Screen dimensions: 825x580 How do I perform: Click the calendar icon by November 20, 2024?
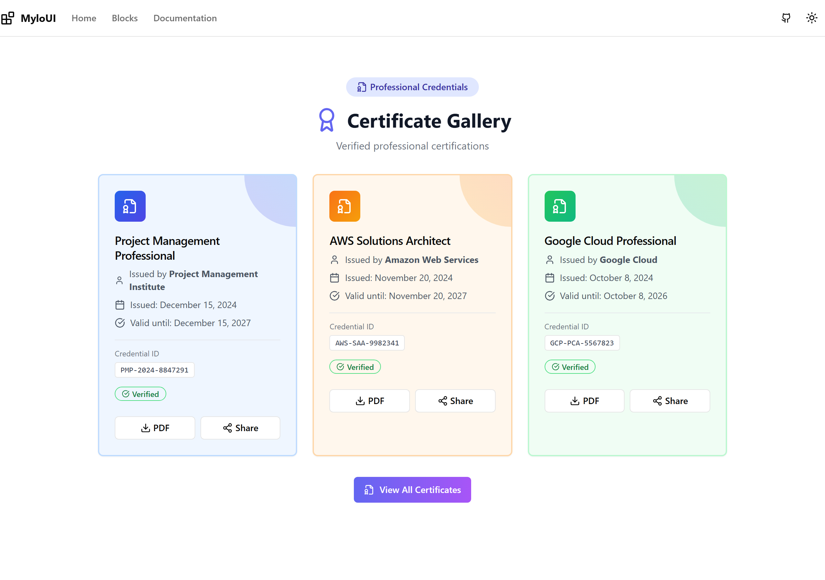click(335, 278)
